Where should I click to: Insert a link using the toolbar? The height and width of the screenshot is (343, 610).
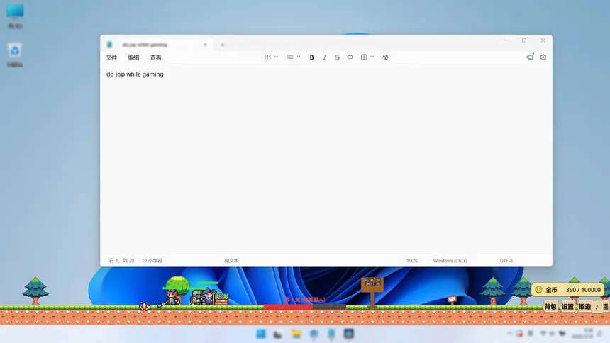pyautogui.click(x=350, y=57)
